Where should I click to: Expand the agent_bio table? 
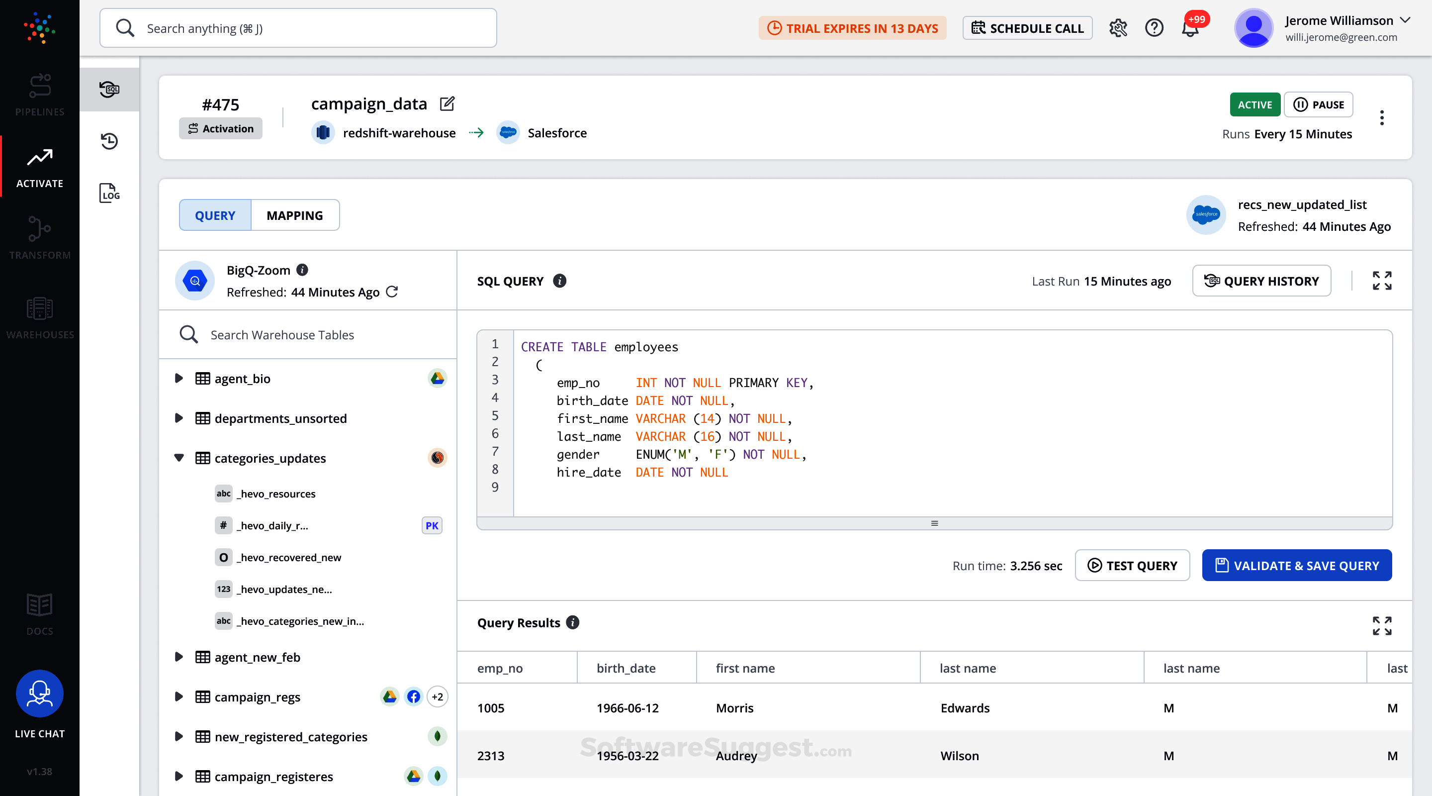tap(179, 378)
